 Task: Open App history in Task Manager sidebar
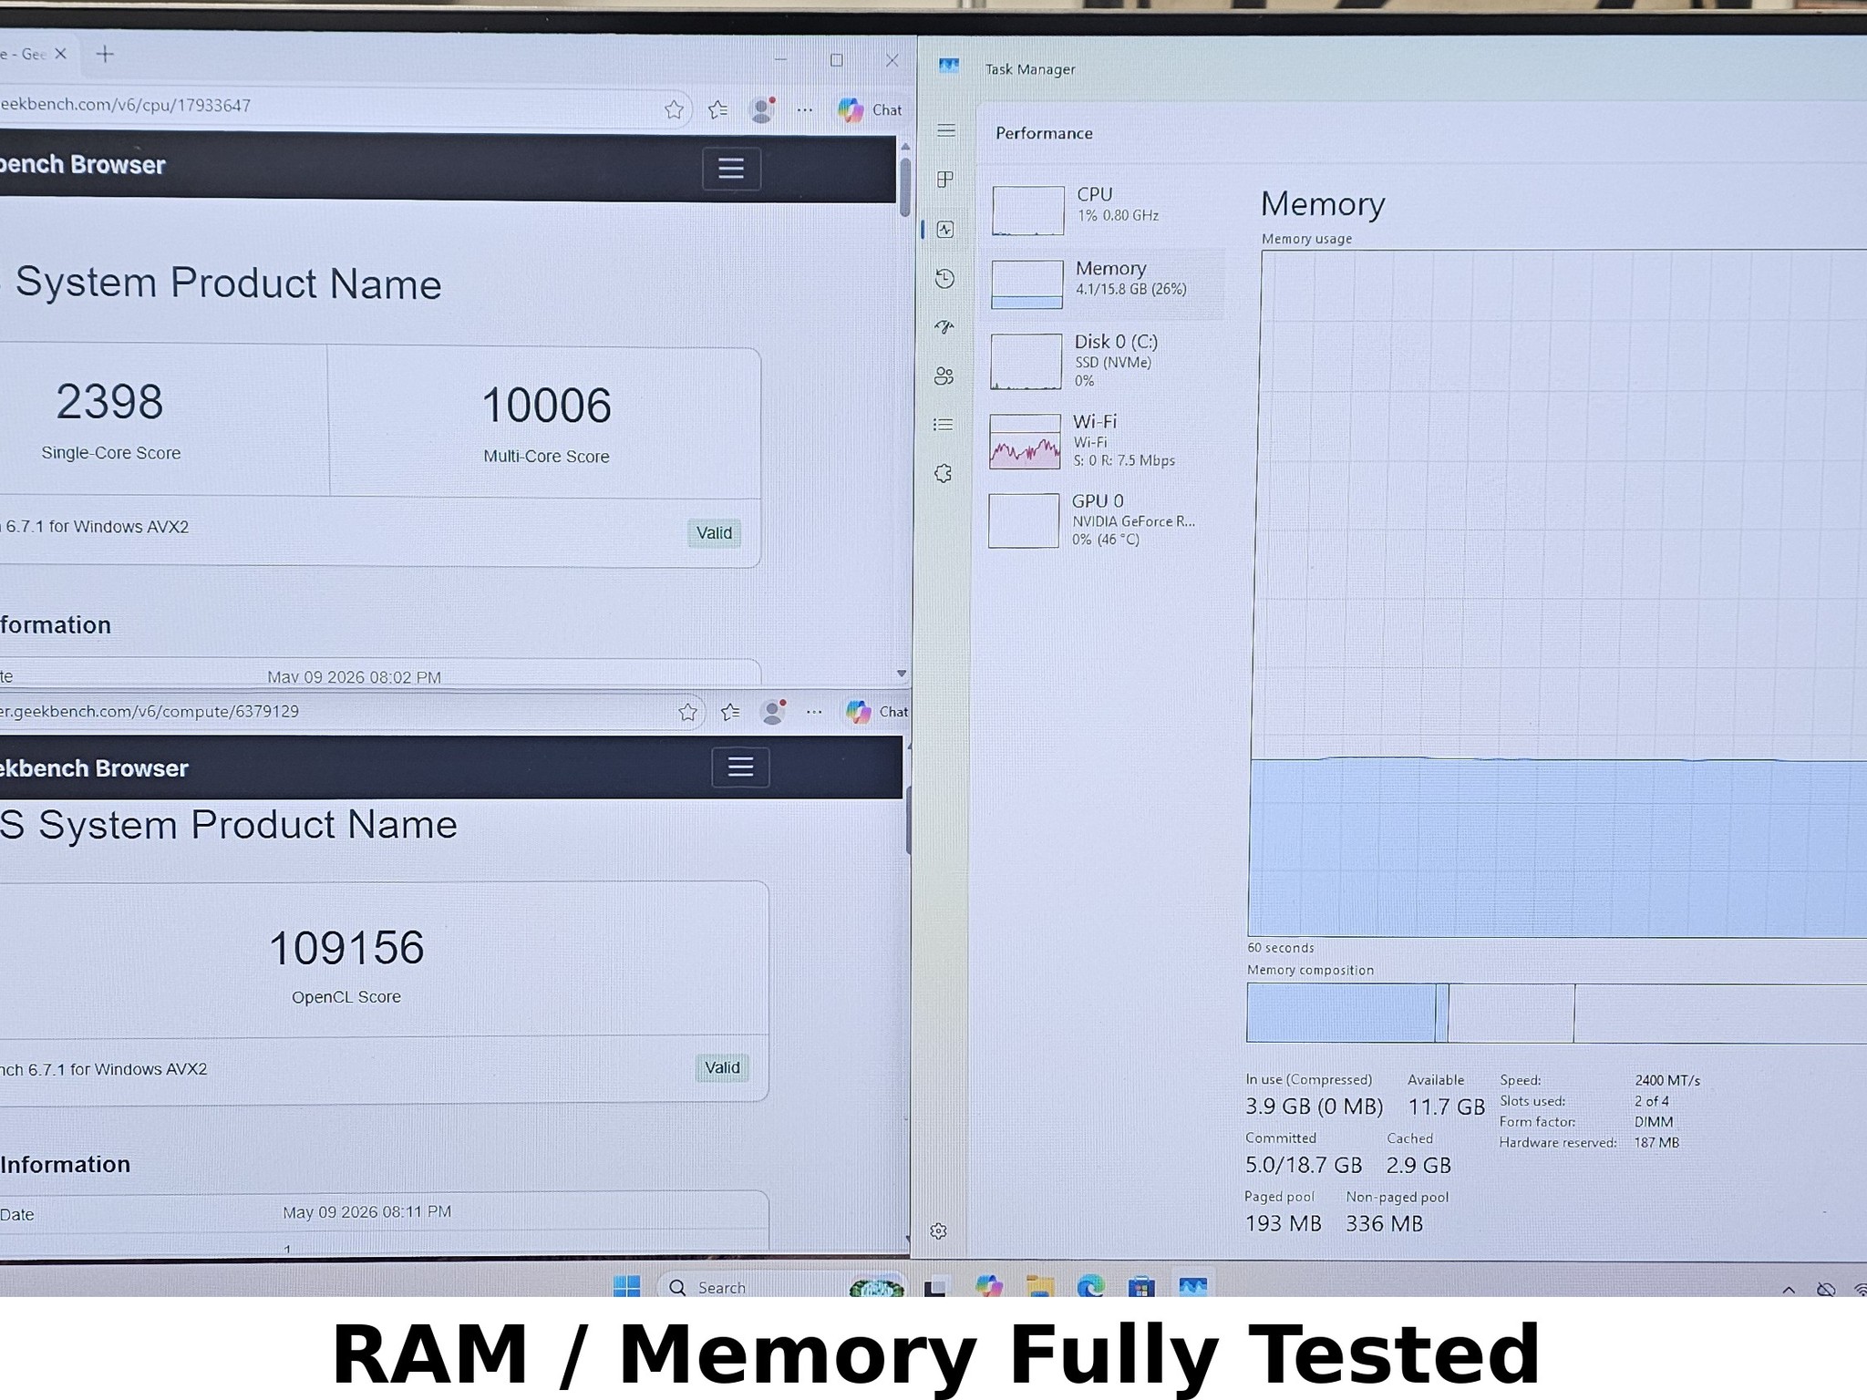944,278
